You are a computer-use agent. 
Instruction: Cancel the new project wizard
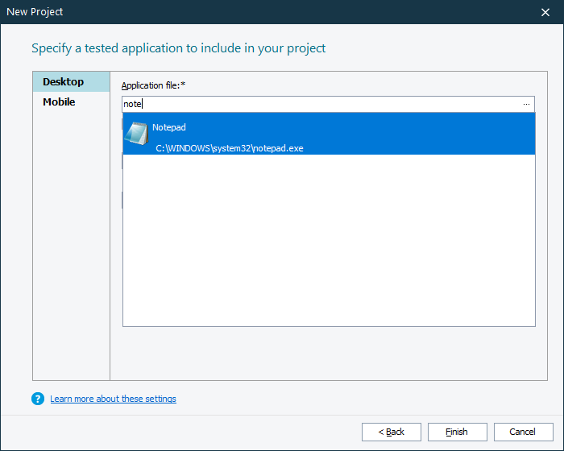click(524, 432)
